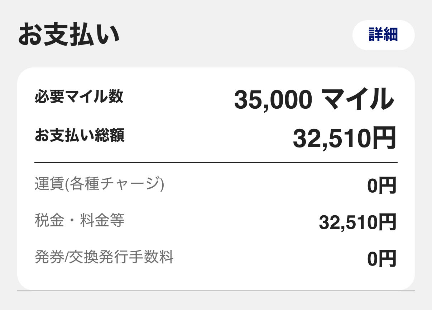Select the 必要マイル数 label
Viewport: 432px width, 310px height.
(x=79, y=97)
